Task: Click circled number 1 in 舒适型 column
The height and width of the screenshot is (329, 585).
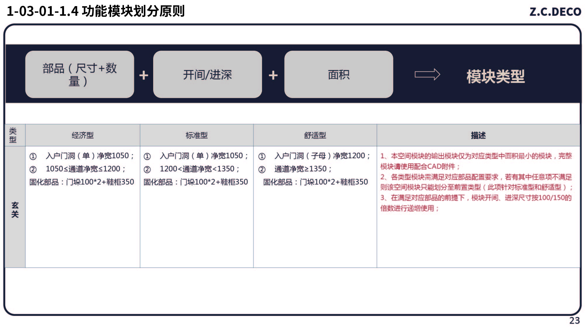Action: point(262,156)
